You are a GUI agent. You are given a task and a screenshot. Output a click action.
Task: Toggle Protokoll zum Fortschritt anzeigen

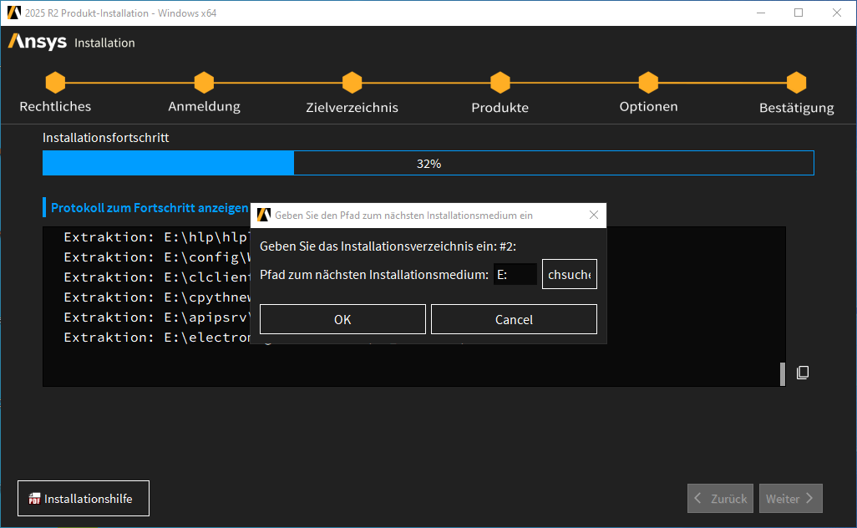150,208
